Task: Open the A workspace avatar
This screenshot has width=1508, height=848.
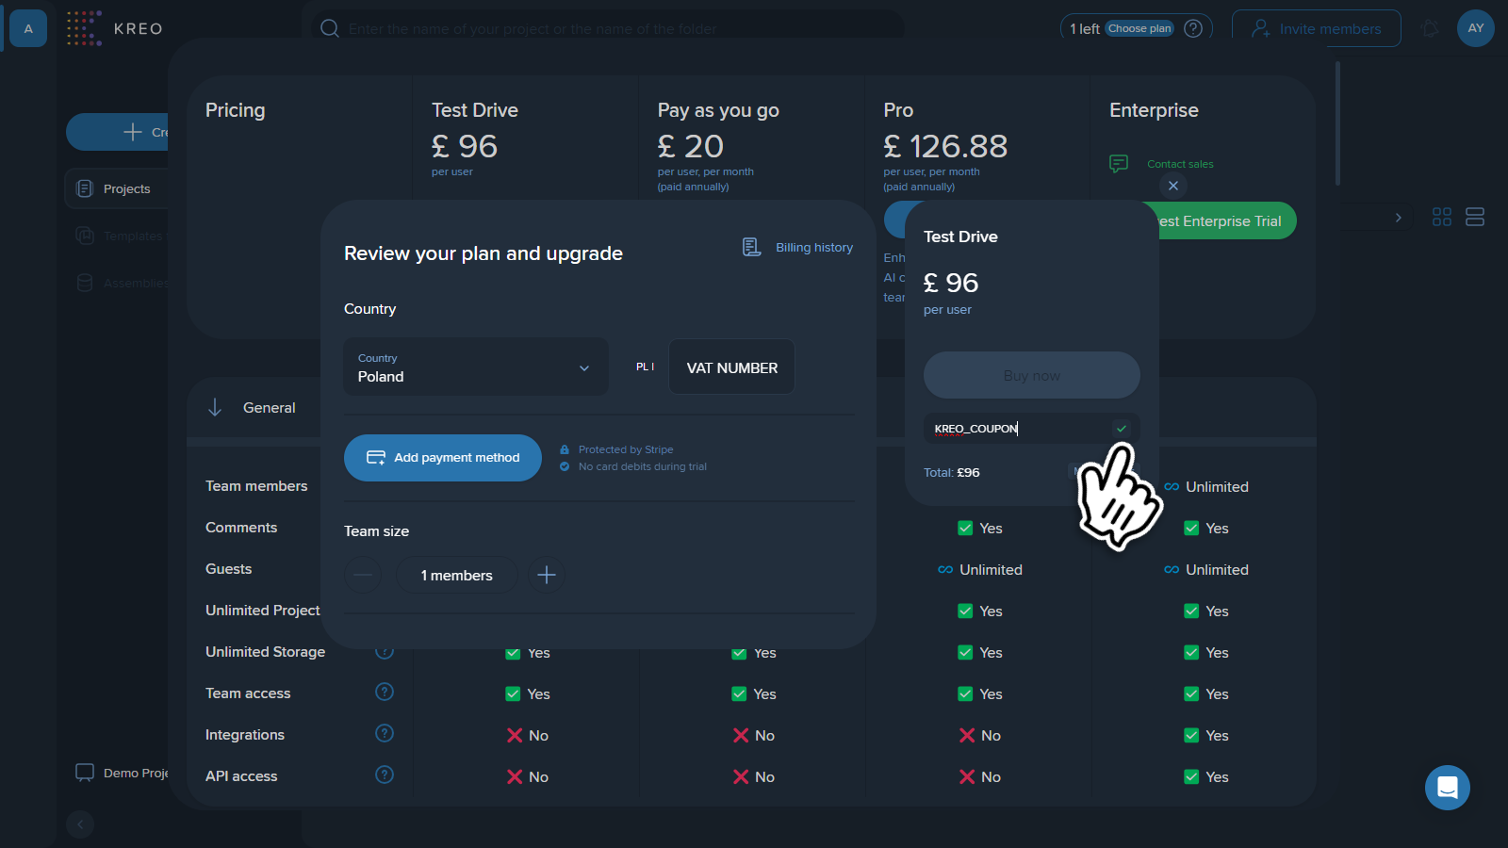Action: tap(28, 28)
